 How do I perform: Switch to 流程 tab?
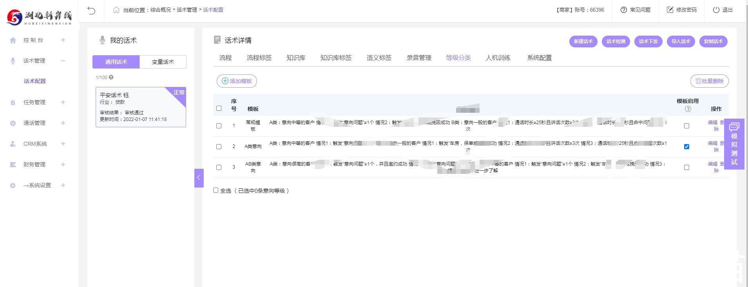pyautogui.click(x=225, y=58)
